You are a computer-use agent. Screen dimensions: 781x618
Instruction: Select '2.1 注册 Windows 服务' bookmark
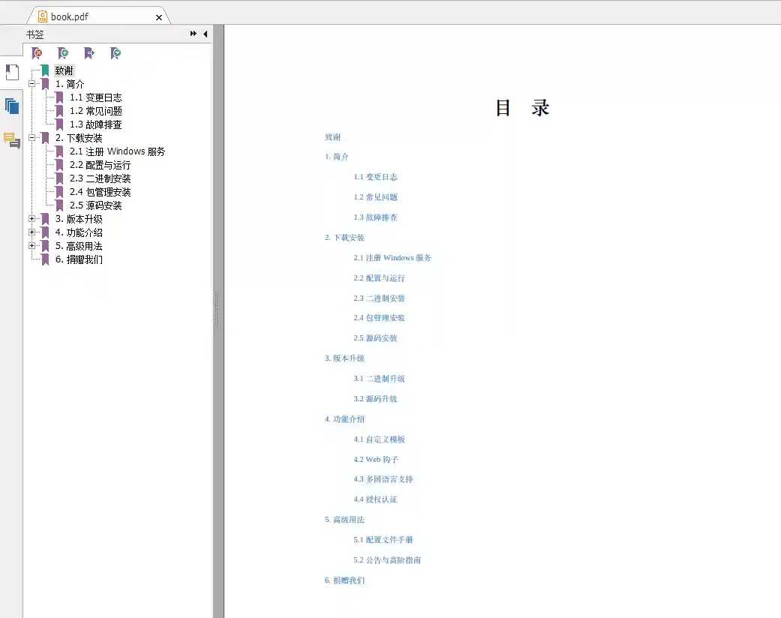pyautogui.click(x=117, y=151)
